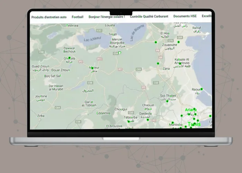The height and width of the screenshot is (173, 242).
Task: Click the Ariana city label on map
Action: pyautogui.click(x=190, y=110)
